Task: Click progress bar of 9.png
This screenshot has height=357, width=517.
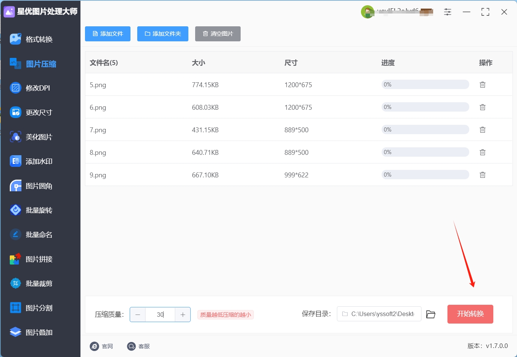Action: 425,175
